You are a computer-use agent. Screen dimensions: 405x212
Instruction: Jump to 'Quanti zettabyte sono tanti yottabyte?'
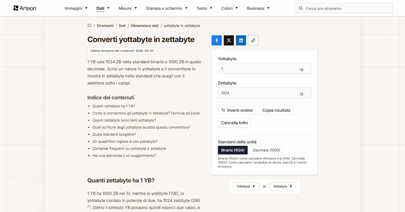[124, 120]
